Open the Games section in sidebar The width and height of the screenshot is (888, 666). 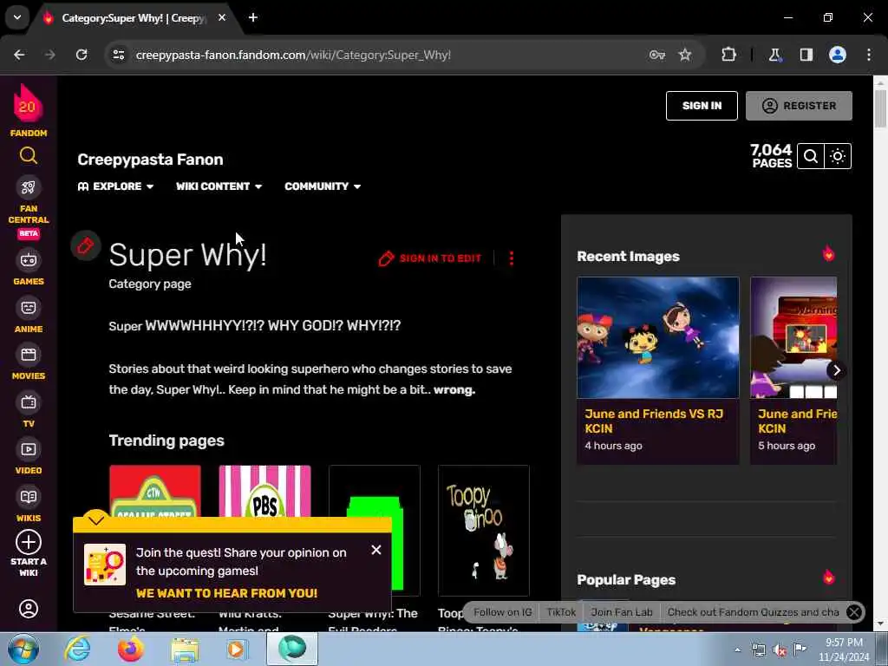point(29,267)
